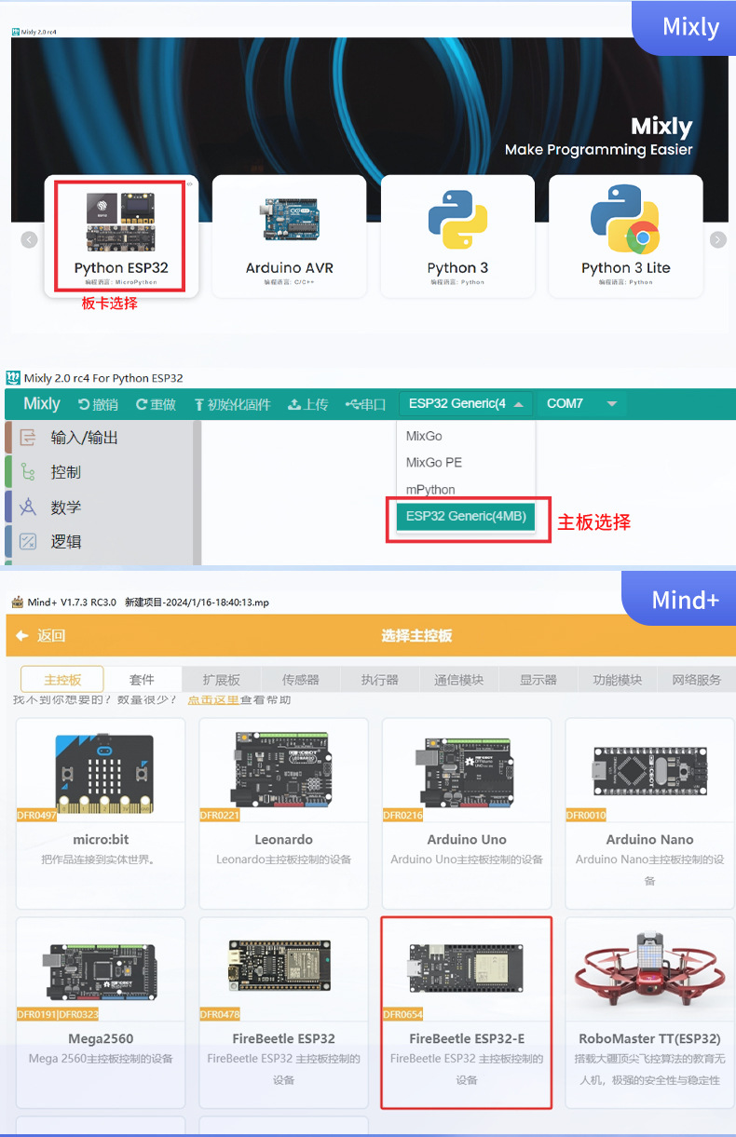Image resolution: width=736 pixels, height=1137 pixels.
Task: Click the 逻辑 category icon
Action: point(27,542)
